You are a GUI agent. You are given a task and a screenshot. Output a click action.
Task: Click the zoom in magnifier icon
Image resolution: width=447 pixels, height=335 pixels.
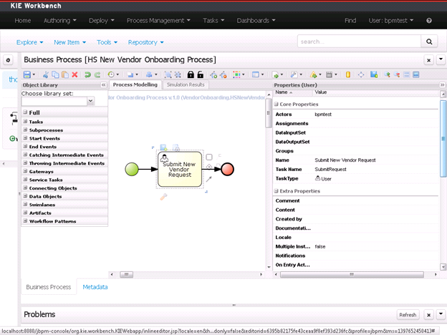(387, 74)
